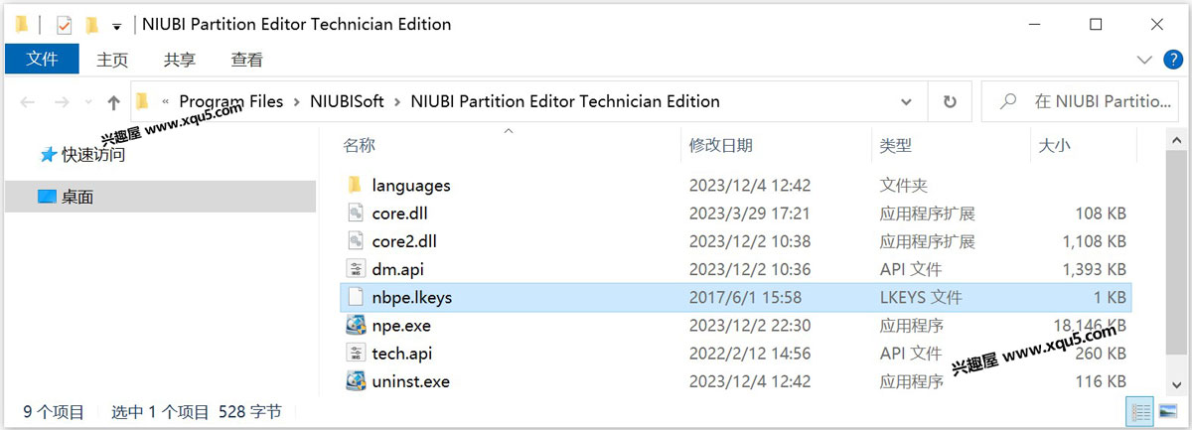Select the core2.dll file icon
The height and width of the screenshot is (430, 1192).
[x=356, y=240]
